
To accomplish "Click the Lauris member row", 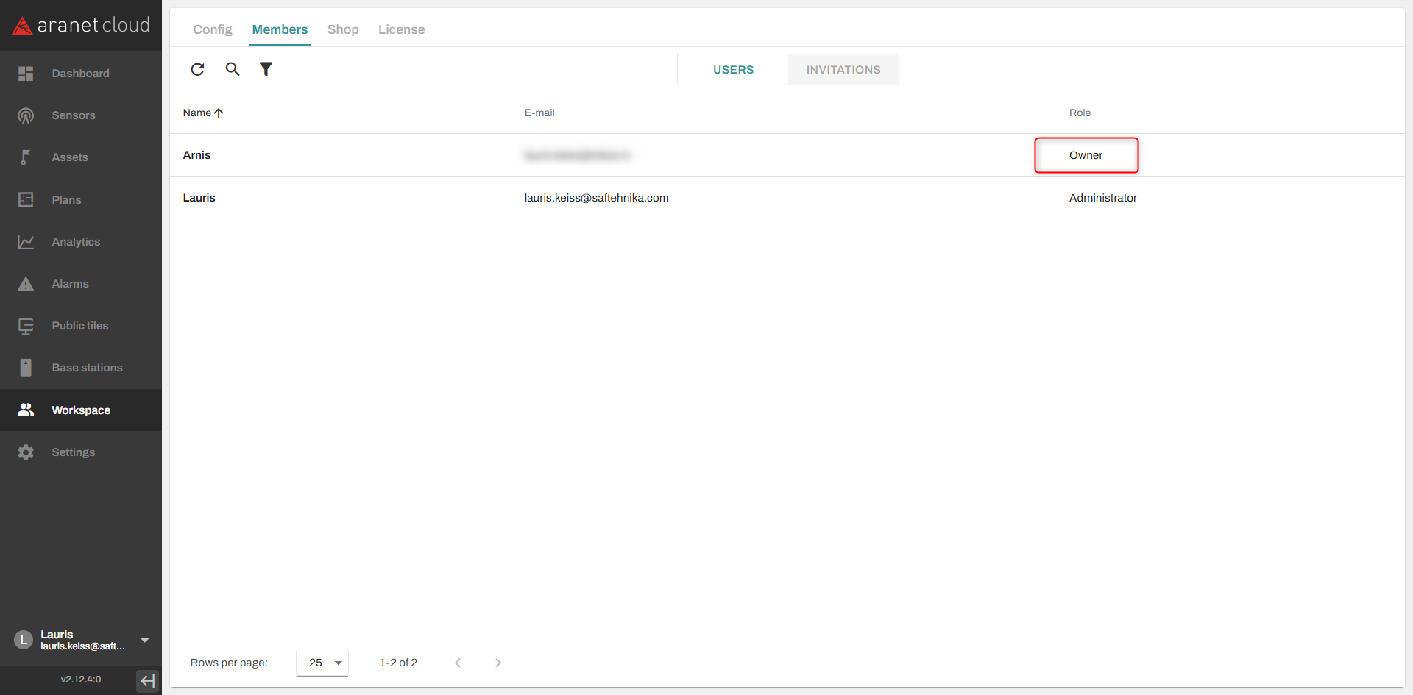I will coord(199,198).
